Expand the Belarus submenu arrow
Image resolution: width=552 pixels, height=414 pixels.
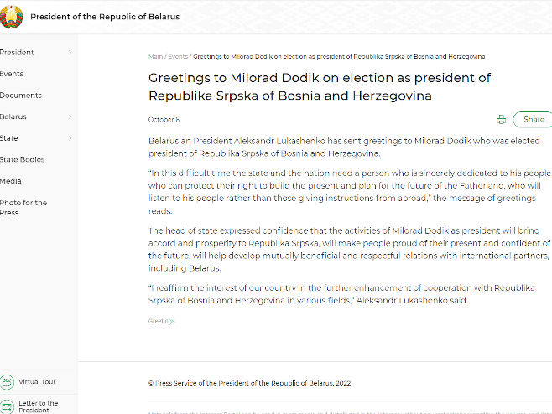coord(70,116)
